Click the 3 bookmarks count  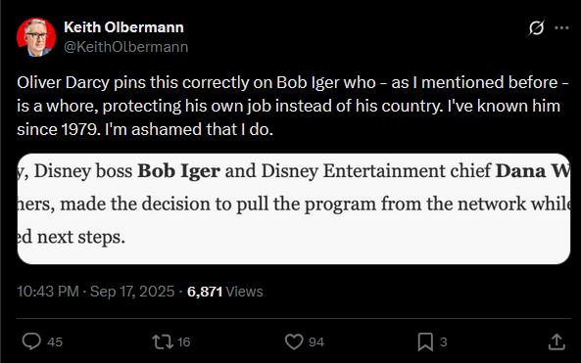point(443,342)
